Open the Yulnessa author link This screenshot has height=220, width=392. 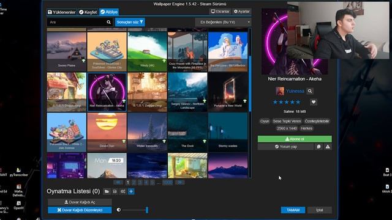pos(295,91)
